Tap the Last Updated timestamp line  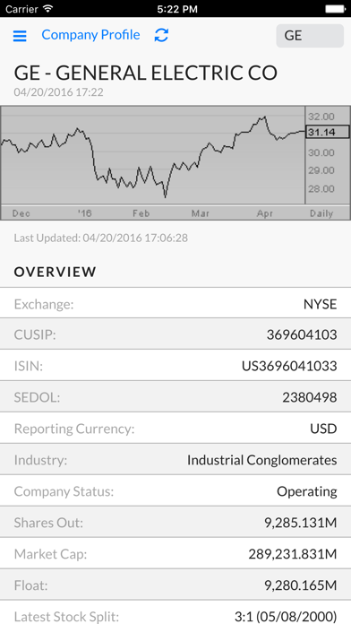click(101, 238)
